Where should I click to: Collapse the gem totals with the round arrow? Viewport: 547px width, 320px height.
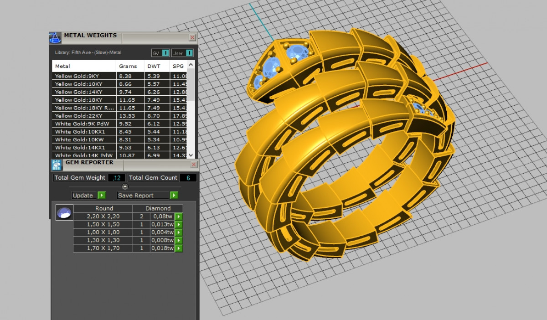[x=125, y=186]
